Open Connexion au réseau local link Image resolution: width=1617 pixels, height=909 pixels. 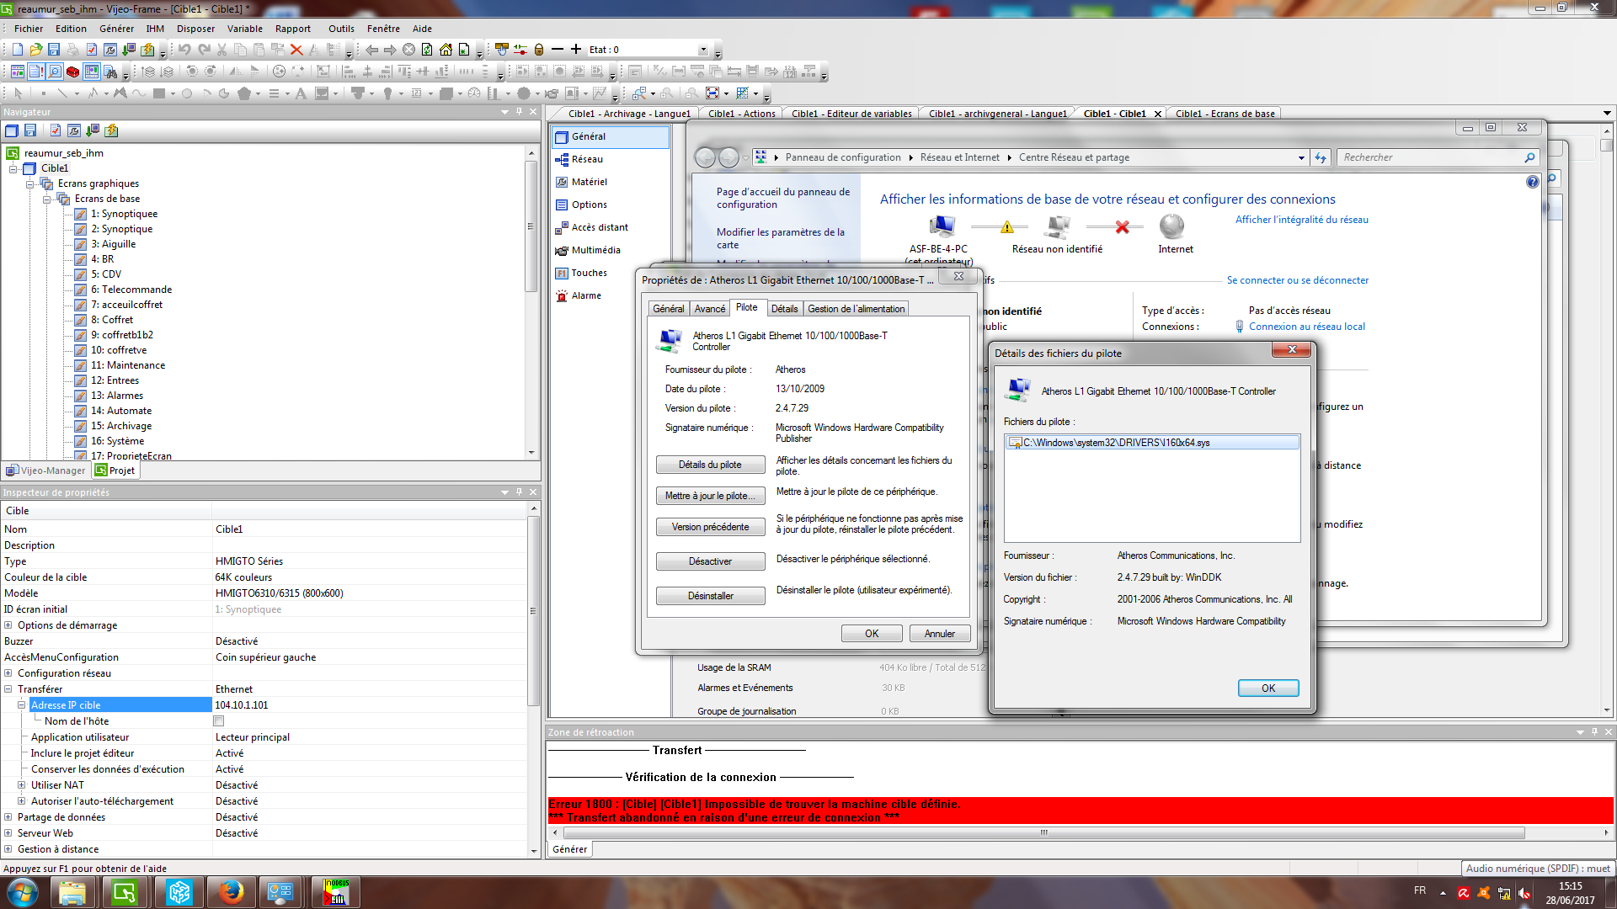click(1306, 327)
